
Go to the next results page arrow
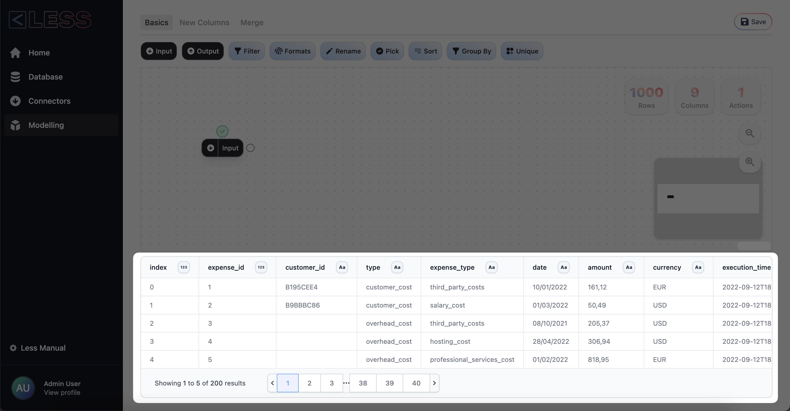[x=434, y=383]
